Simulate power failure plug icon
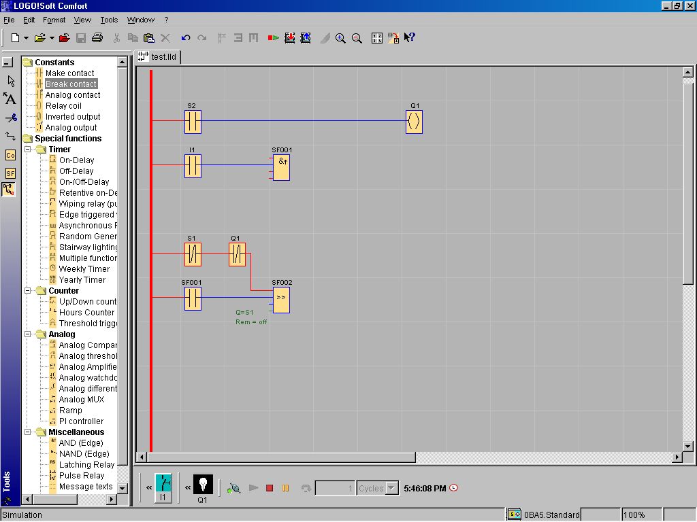Viewport: 697px width, 522px height. click(x=234, y=488)
